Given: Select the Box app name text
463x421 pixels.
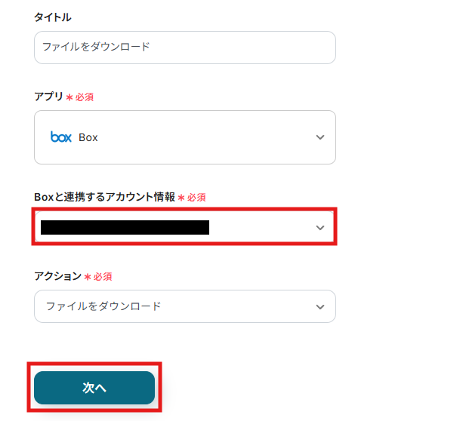Looking at the screenshot, I should [88, 137].
